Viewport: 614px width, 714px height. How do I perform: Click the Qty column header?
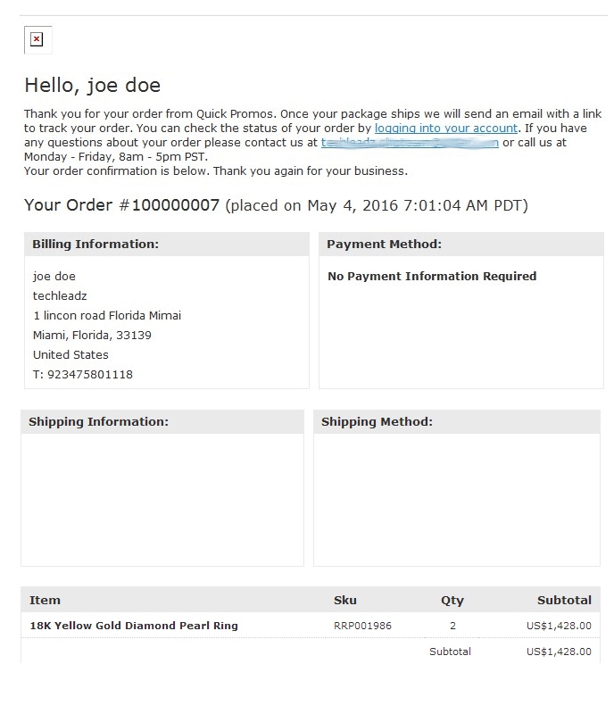(x=452, y=601)
